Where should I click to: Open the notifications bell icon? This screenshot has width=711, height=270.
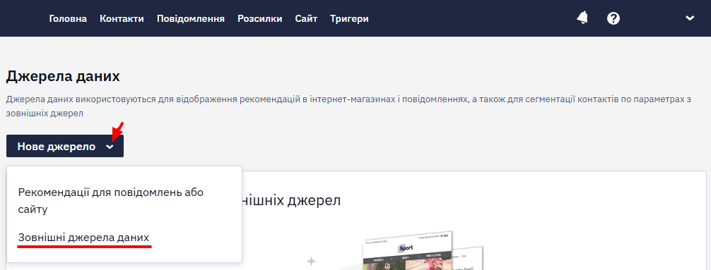pos(582,18)
